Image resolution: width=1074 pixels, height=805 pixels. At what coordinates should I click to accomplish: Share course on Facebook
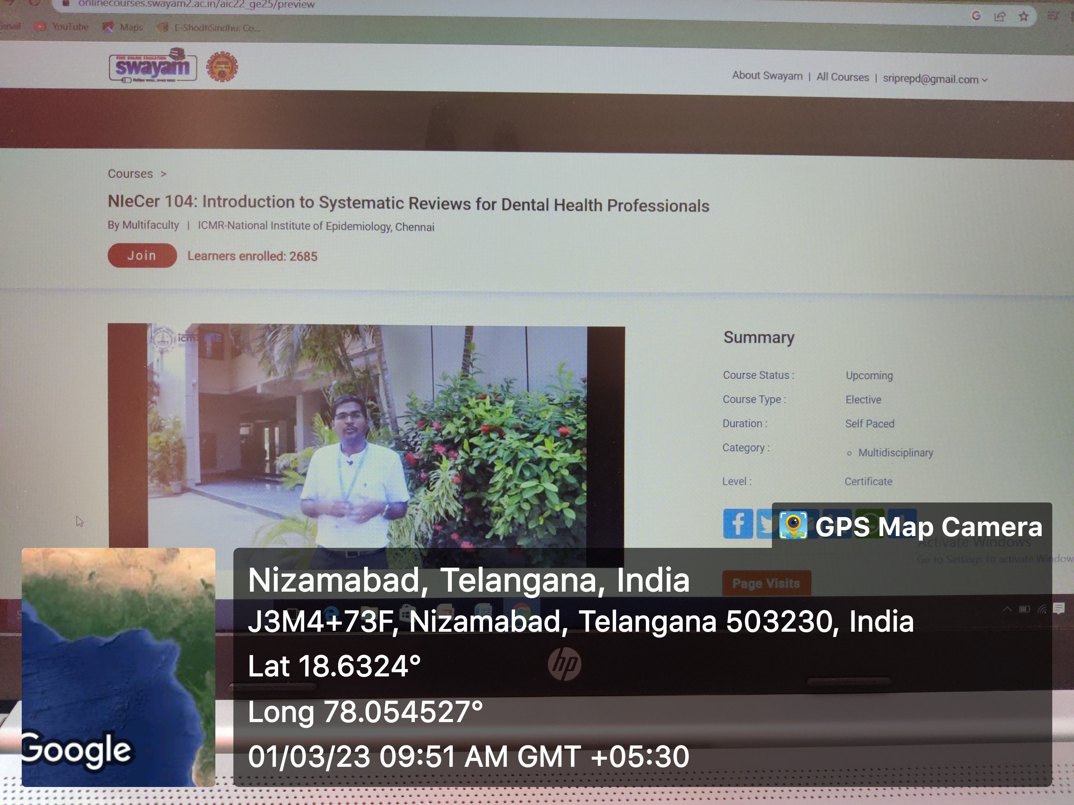[737, 524]
